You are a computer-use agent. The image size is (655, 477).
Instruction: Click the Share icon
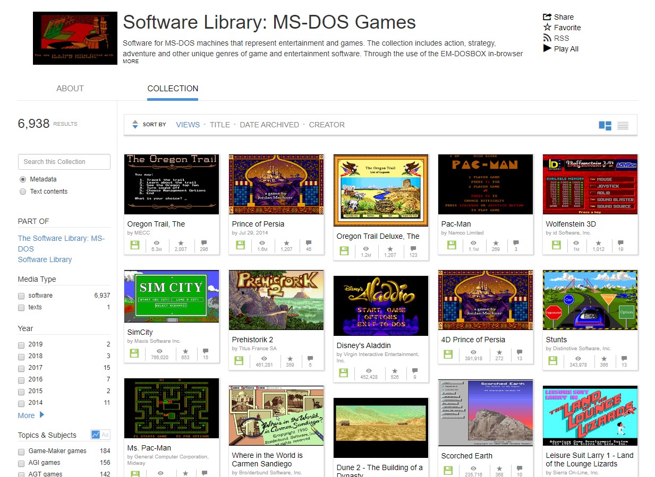click(547, 17)
